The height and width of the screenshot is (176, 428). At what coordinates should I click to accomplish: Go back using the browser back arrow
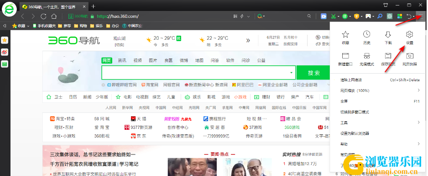23,16
